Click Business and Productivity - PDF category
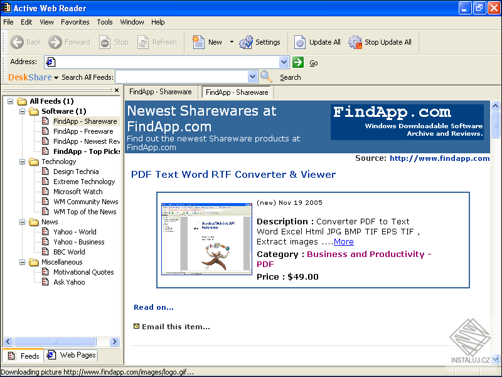The image size is (502, 377). click(x=344, y=259)
